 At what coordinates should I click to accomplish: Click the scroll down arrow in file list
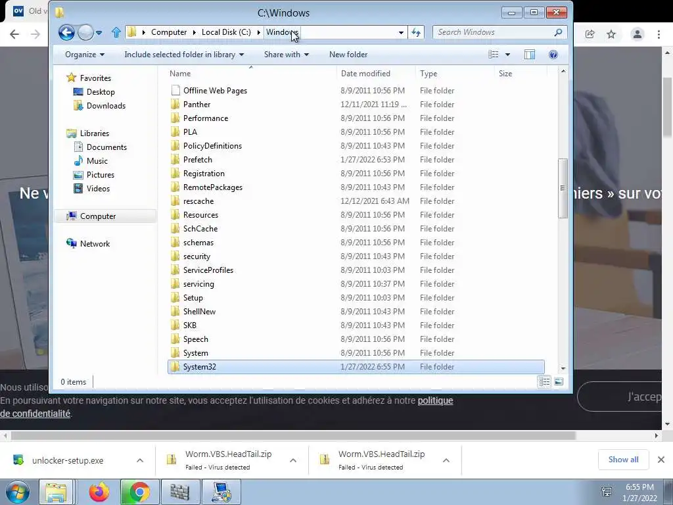pyautogui.click(x=563, y=368)
